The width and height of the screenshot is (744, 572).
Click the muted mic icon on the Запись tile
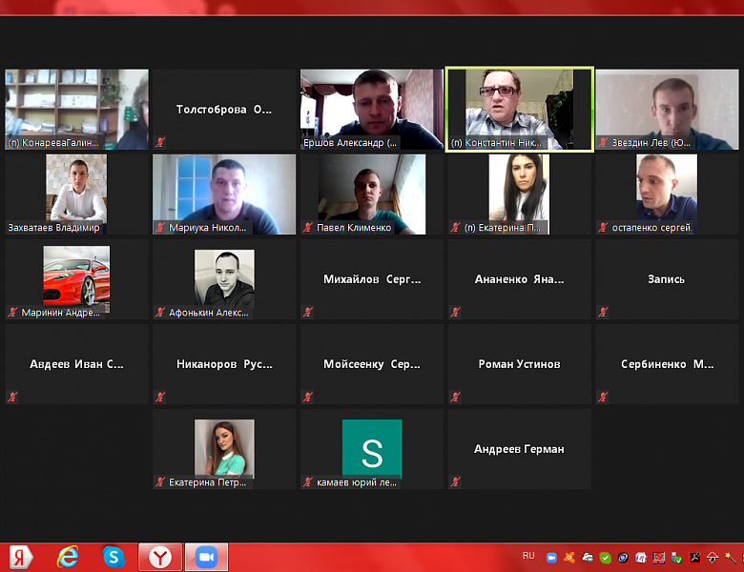tap(603, 312)
